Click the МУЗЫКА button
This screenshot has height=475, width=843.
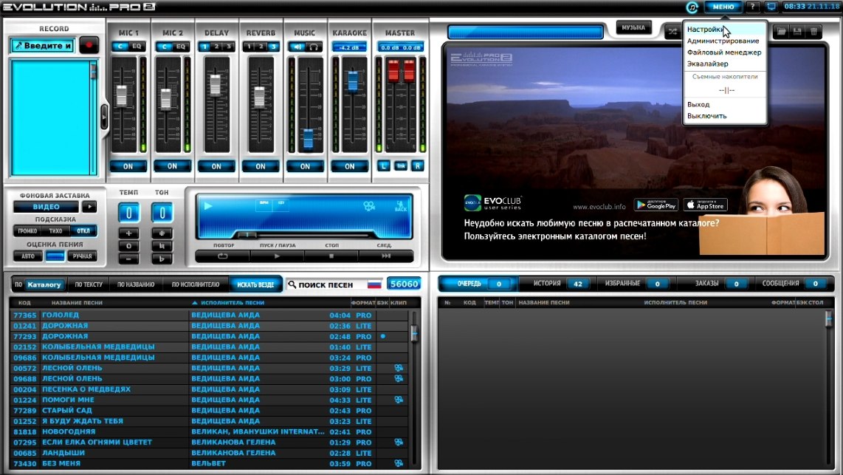633,27
